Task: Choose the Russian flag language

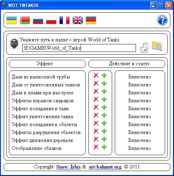Action: pyautogui.click(x=38, y=20)
